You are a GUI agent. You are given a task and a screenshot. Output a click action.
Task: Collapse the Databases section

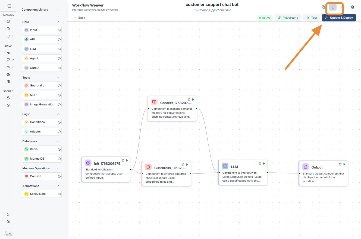pyautogui.click(x=58, y=141)
